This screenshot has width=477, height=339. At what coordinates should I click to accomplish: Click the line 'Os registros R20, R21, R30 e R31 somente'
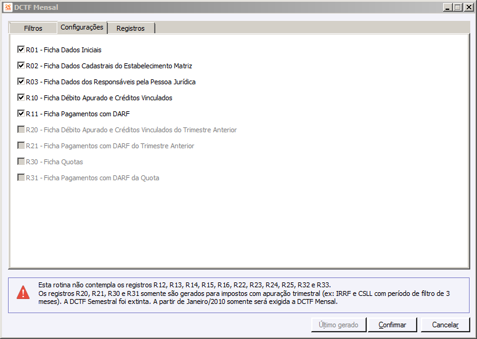[x=244, y=293]
